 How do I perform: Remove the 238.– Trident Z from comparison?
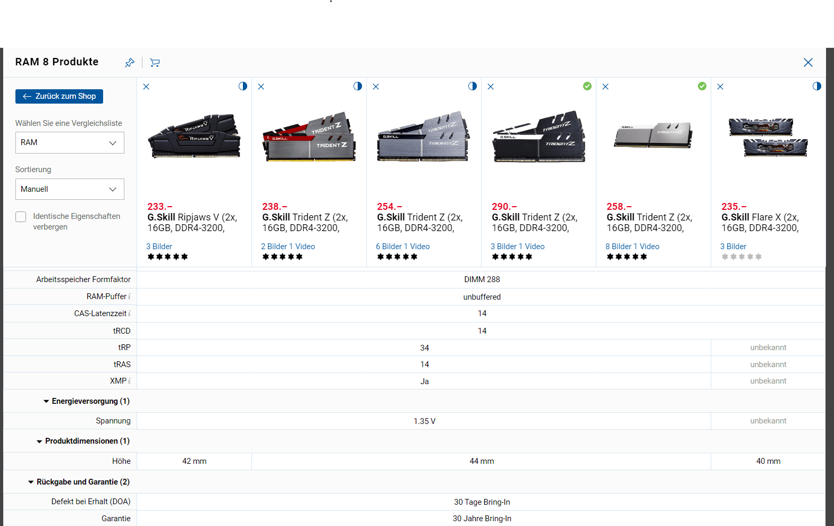coord(261,87)
